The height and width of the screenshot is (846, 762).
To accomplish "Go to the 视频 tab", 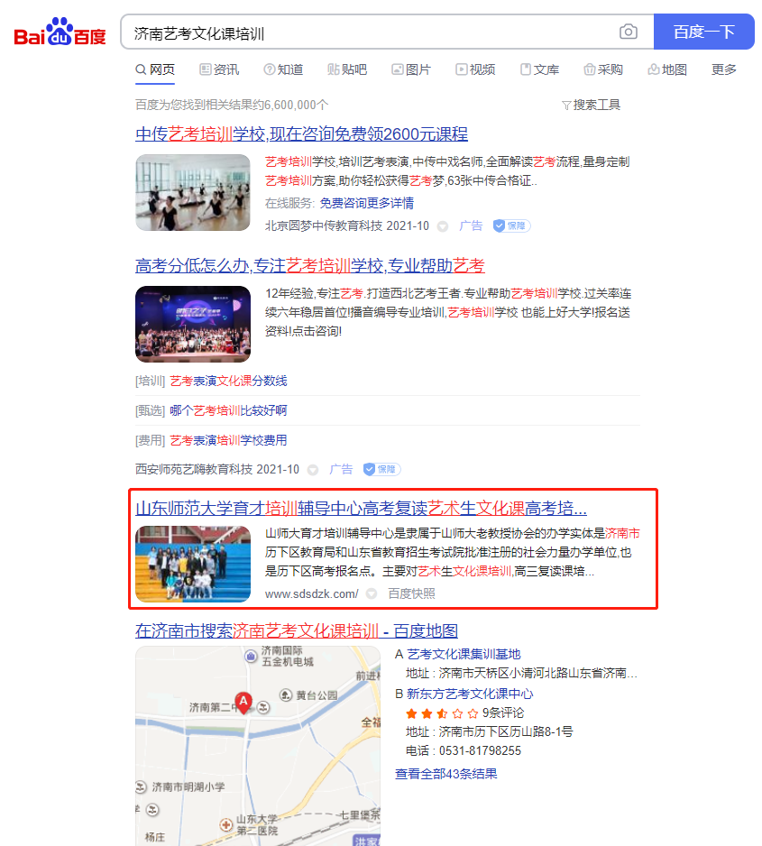I will [475, 69].
